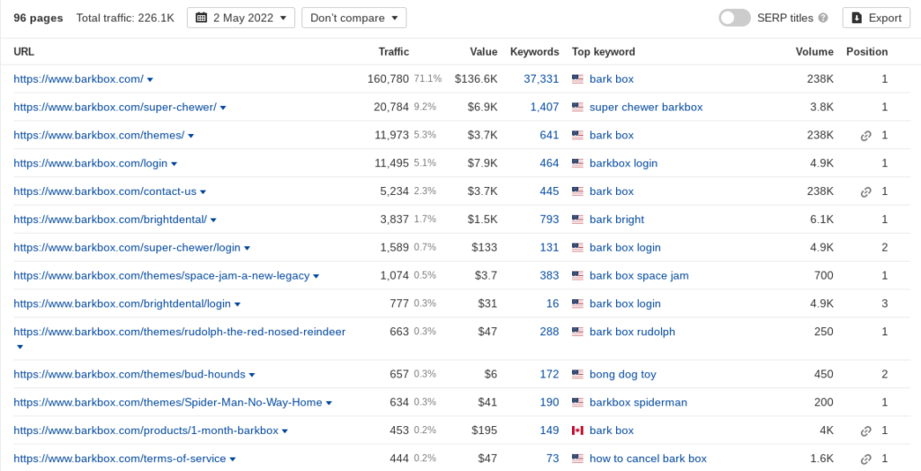This screenshot has height=471, width=921.
Task: Sort by the Value column header
Action: pos(483,51)
